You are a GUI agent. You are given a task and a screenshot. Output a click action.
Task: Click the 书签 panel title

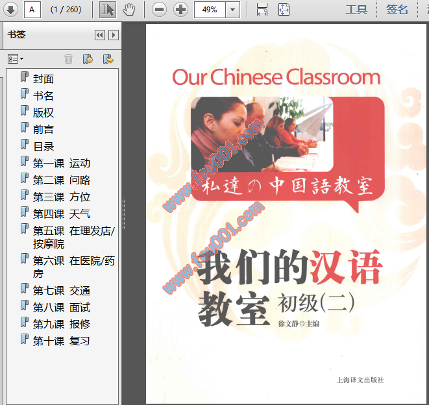pyautogui.click(x=16, y=35)
